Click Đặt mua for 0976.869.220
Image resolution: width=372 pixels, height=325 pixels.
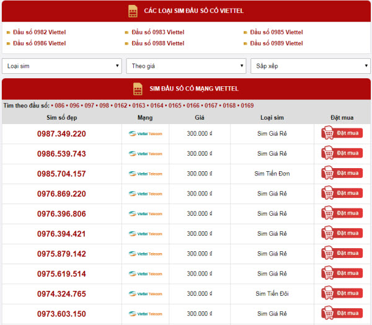point(342,193)
